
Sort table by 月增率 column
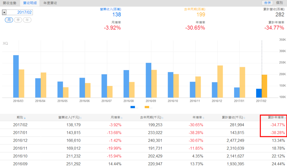tap(116, 118)
